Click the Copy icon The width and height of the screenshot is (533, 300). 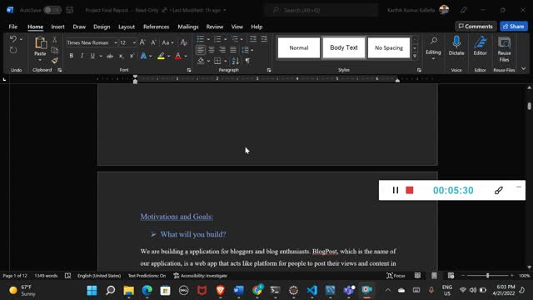click(55, 50)
